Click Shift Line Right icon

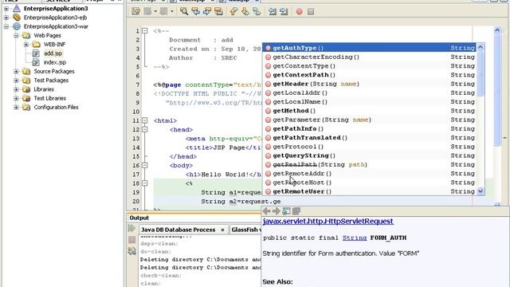284,11
